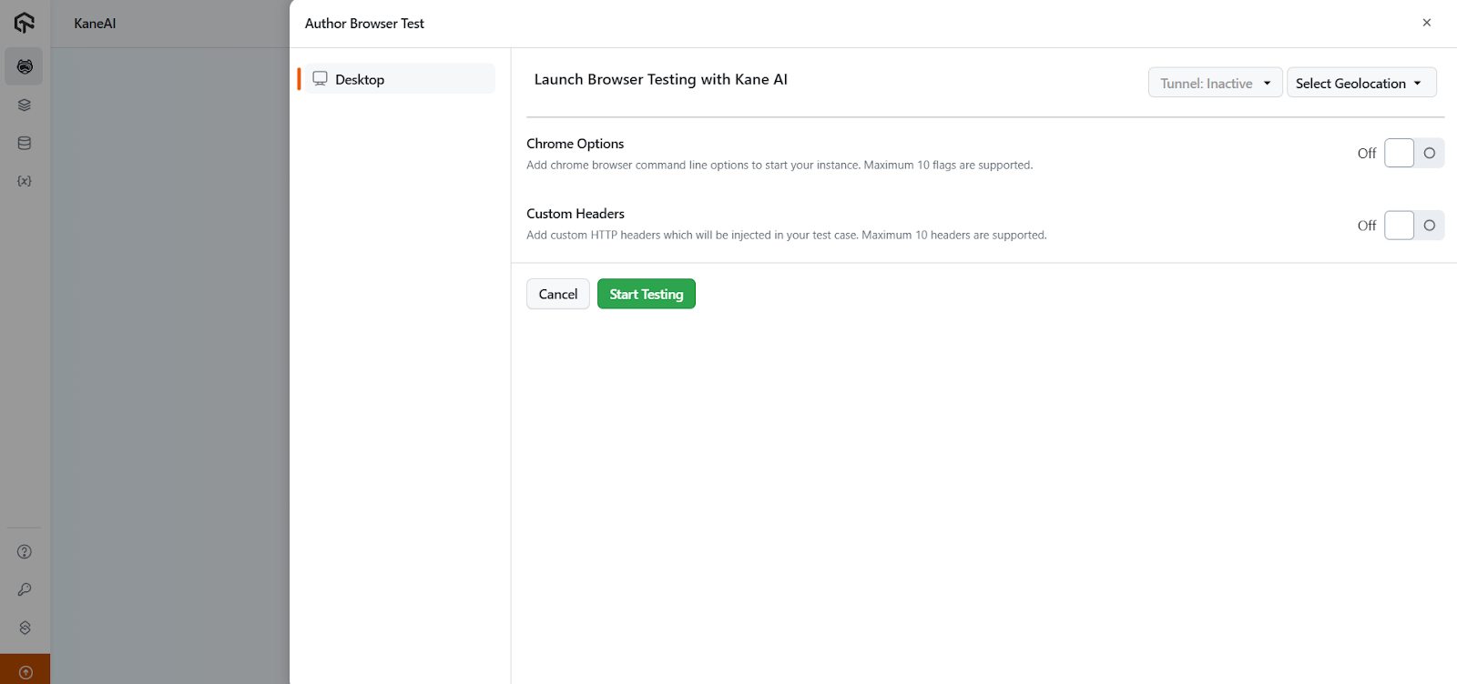Click the KaneAI header title
Image resolution: width=1457 pixels, height=684 pixels.
95,24
